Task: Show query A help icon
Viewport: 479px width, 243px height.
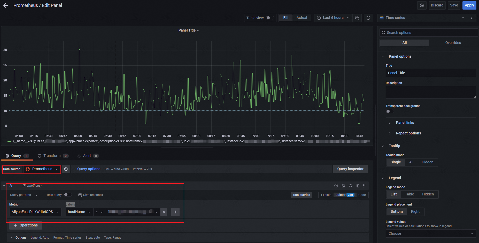Action: click(x=336, y=186)
